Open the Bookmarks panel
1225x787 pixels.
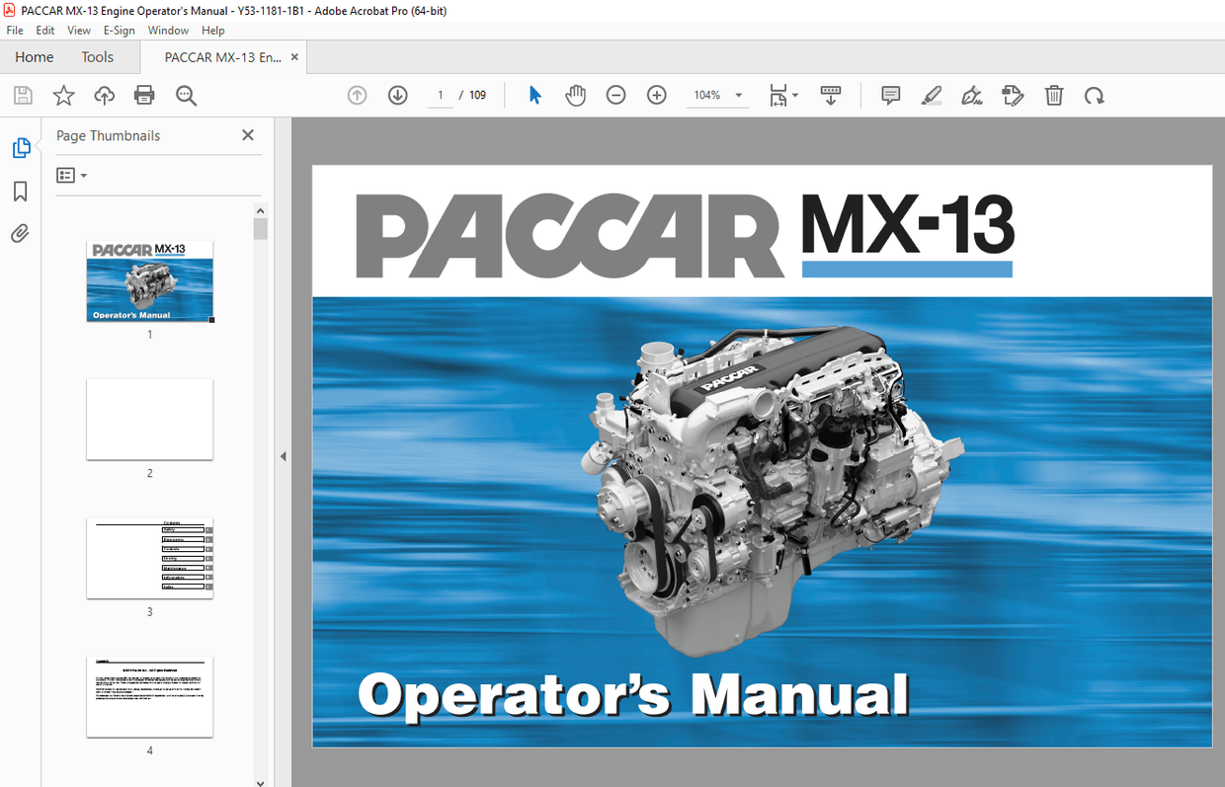tap(20, 192)
